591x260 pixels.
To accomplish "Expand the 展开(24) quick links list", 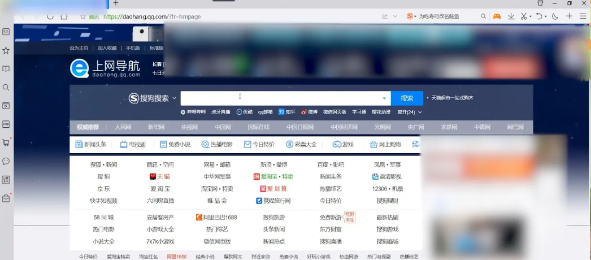I will pos(410,112).
